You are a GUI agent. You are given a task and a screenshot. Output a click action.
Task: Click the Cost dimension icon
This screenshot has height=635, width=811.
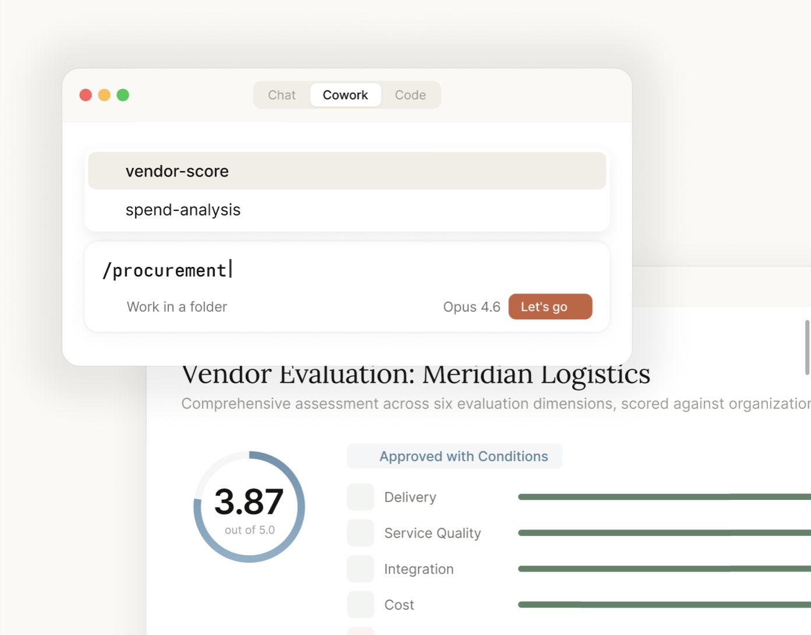pos(361,604)
